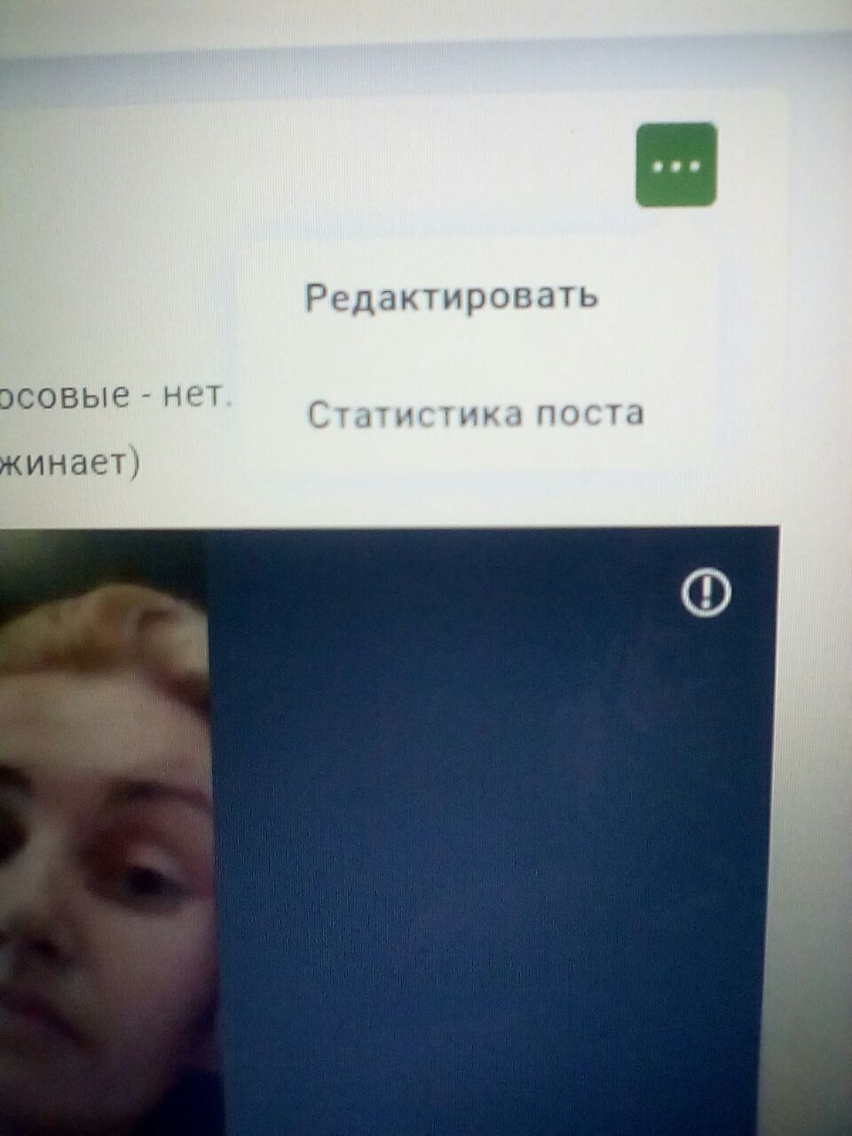Collapse the post actions dropdown via green button

click(x=676, y=165)
